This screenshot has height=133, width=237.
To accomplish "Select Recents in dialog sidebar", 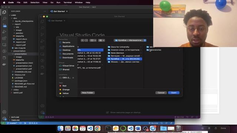I will 66,42.
